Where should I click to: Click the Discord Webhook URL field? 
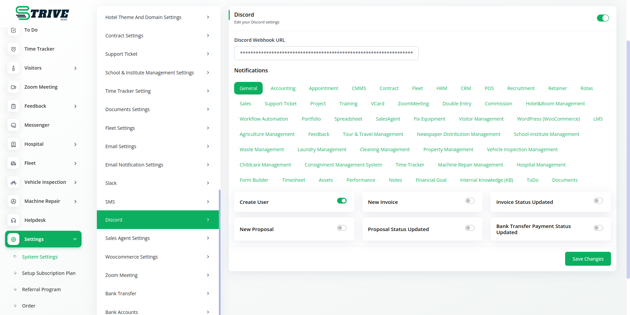[x=326, y=53]
